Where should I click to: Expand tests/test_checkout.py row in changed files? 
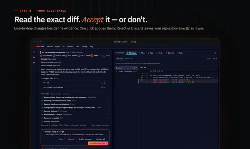(x=75, y=87)
